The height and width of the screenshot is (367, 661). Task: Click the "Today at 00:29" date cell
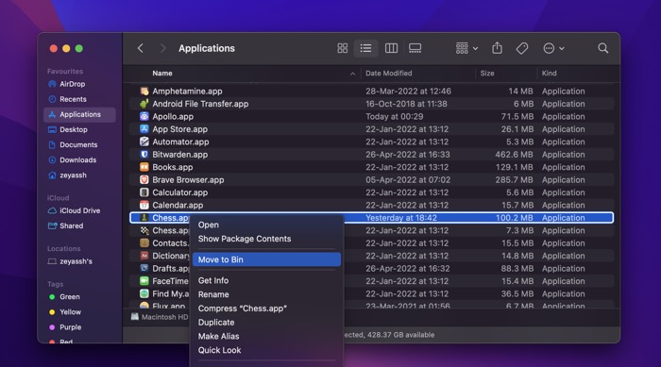pos(394,117)
